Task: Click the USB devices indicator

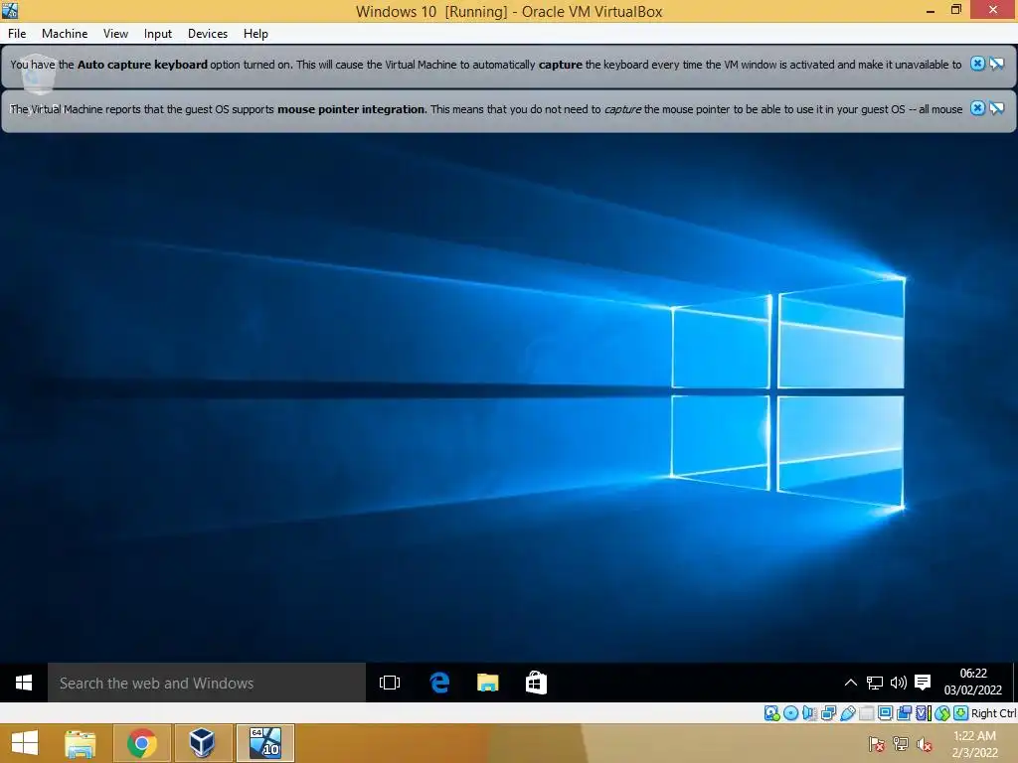Action: point(848,713)
